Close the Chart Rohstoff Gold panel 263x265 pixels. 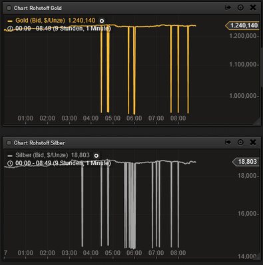(253, 8)
